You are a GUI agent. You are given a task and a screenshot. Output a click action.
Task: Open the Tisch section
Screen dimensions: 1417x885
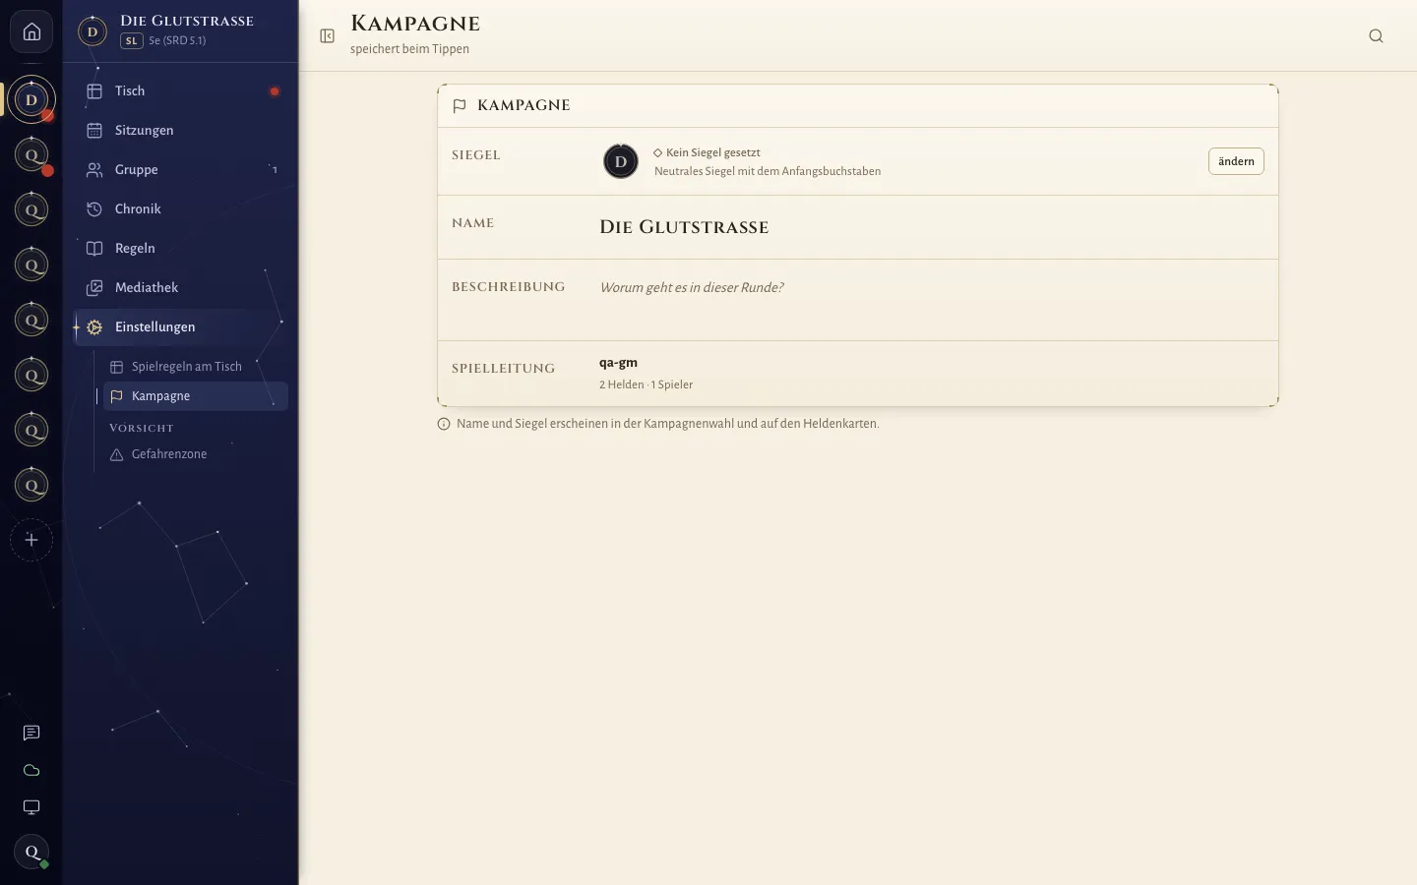[181, 90]
